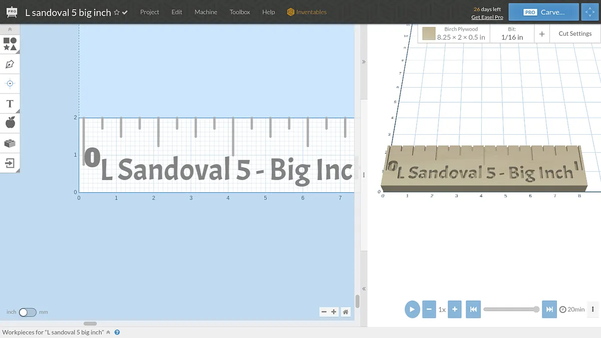The height and width of the screenshot is (338, 601).
Task: Open the apple icon library
Action: click(x=10, y=123)
